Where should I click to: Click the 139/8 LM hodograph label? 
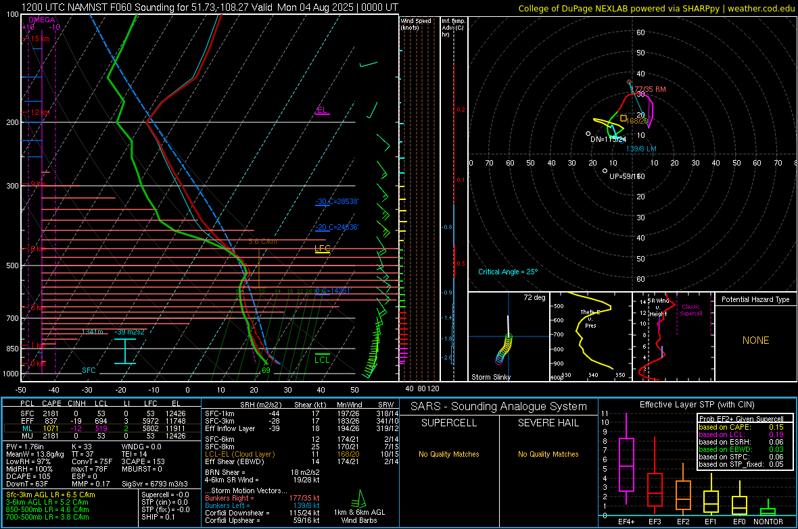point(641,149)
